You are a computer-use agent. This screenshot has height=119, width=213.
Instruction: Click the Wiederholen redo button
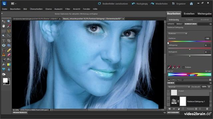click(159, 4)
